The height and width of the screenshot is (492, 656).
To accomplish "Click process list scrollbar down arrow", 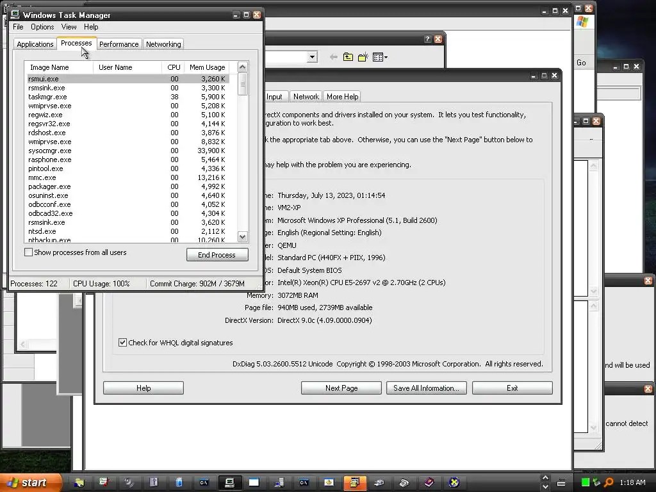I will click(x=243, y=237).
